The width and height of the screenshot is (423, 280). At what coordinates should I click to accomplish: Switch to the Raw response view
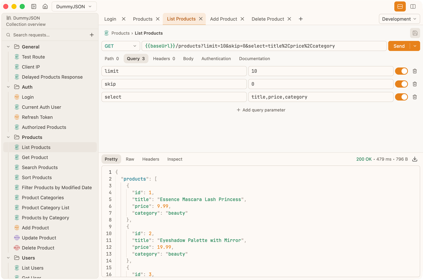coord(130,159)
